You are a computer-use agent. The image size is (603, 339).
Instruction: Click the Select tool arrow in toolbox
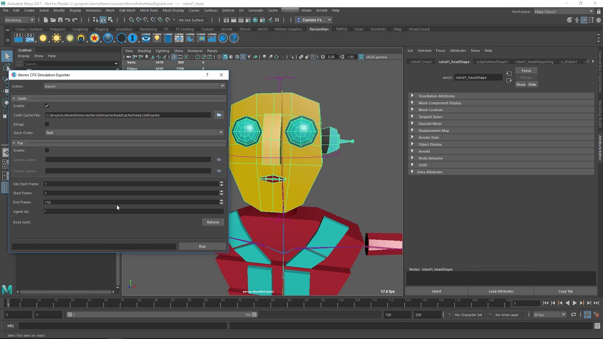(7, 56)
